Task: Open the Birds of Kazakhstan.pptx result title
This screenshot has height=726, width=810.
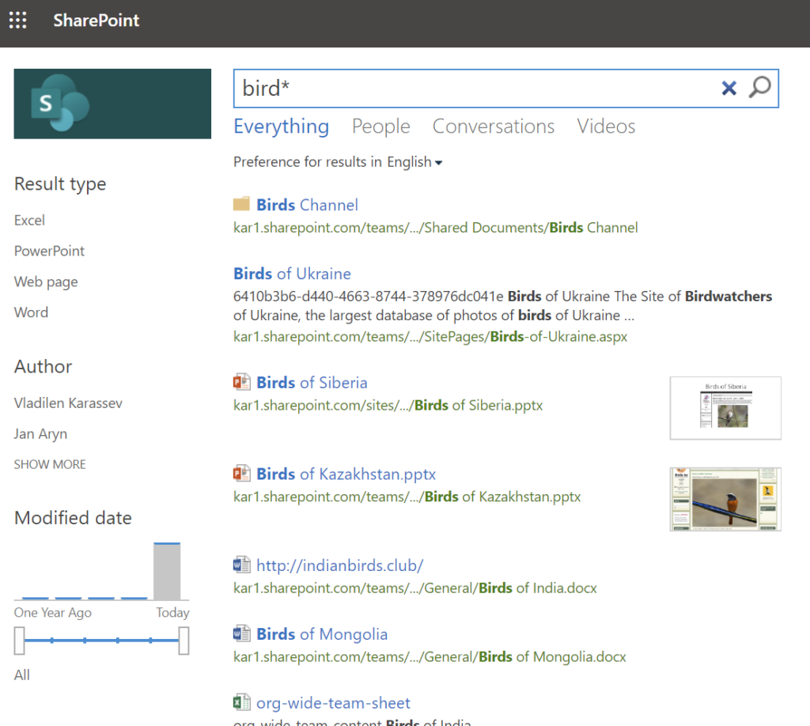Action: pyautogui.click(x=346, y=474)
